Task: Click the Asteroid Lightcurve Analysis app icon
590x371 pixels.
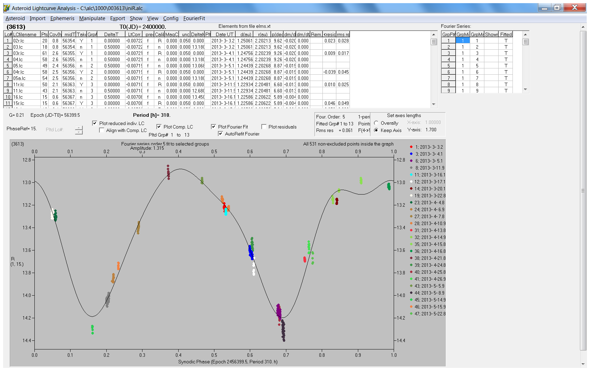Action: 7,8
